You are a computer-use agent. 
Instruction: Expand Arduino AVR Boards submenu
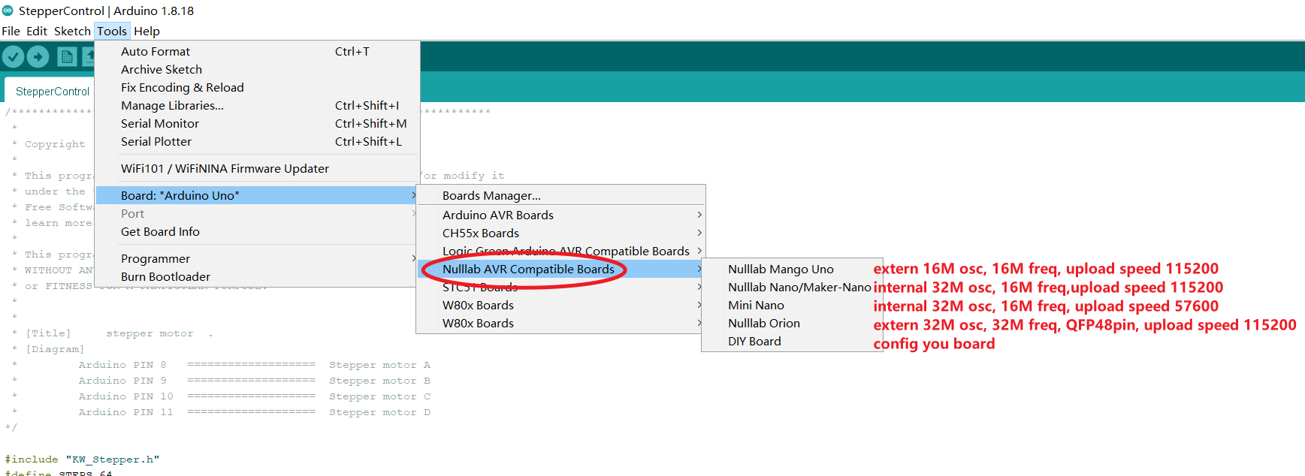point(560,215)
